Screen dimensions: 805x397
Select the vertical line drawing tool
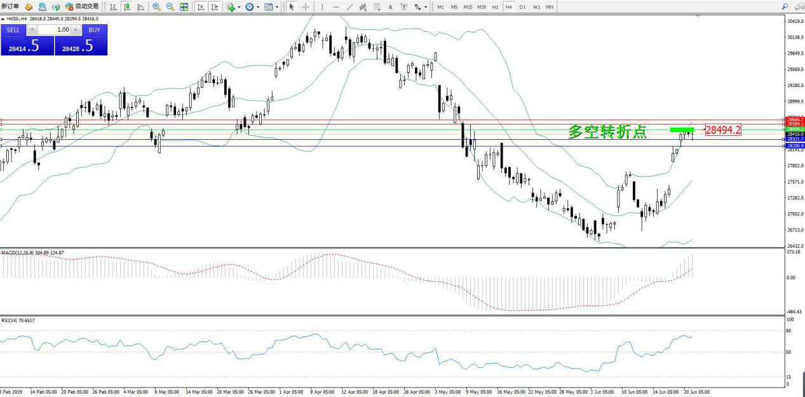point(322,7)
